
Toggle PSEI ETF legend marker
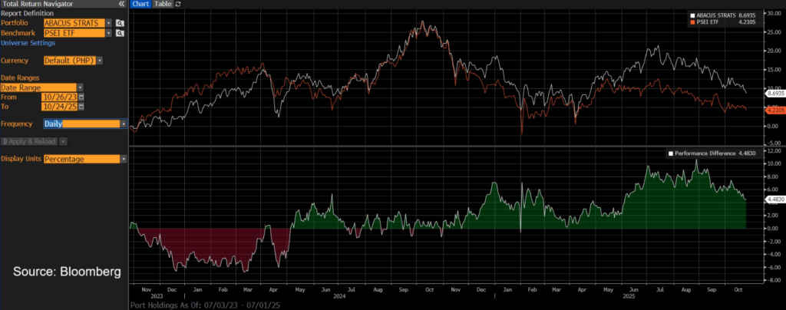pos(692,23)
